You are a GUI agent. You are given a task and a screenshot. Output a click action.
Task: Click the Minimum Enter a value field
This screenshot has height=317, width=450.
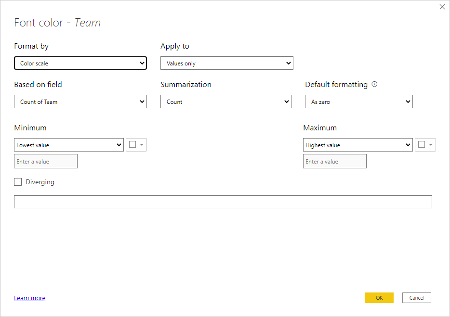(46, 161)
